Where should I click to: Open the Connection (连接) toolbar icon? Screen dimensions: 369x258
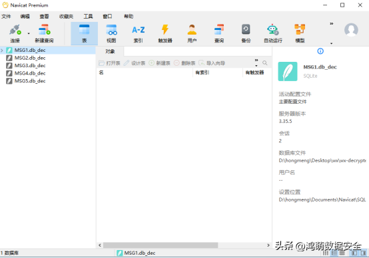[15, 34]
